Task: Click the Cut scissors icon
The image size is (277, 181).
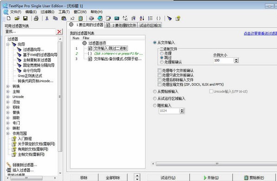Action: [x=47, y=18]
